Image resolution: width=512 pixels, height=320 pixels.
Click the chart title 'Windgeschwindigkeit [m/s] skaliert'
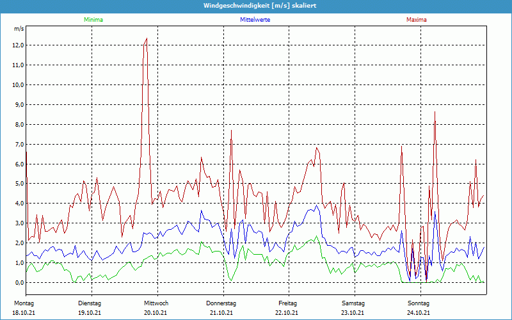pyautogui.click(x=260, y=6)
